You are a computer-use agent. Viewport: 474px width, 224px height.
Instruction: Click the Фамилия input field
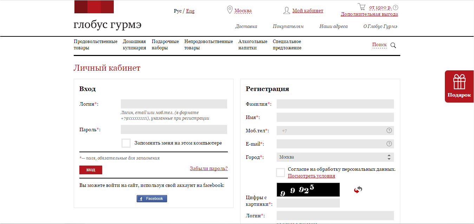pos(335,104)
